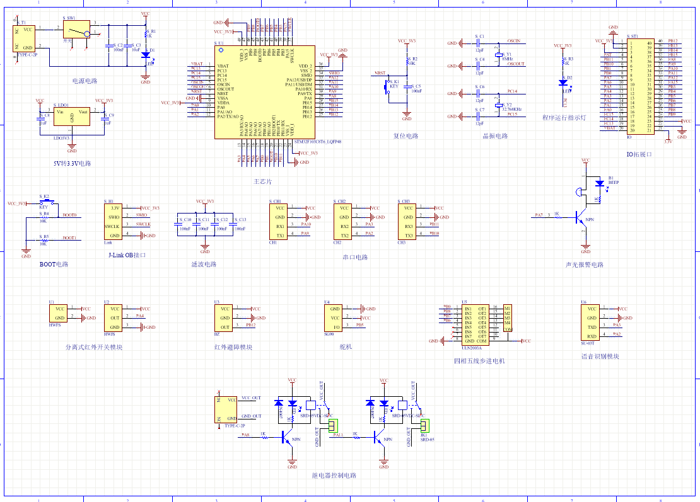Click the U4 SG90 servo connector
Viewport: 700px width, 502px height.
coord(333,318)
